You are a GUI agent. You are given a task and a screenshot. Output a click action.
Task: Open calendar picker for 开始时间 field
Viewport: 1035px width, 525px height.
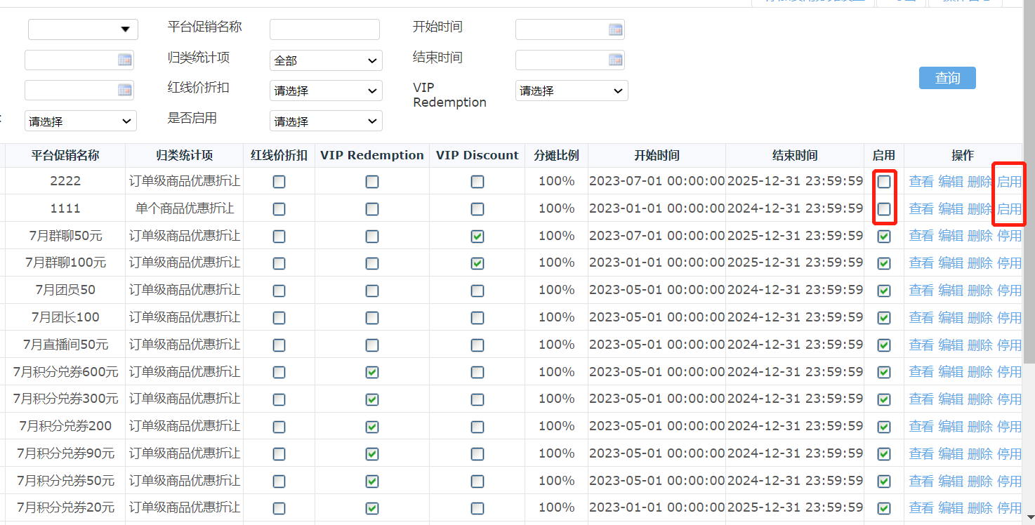click(615, 29)
